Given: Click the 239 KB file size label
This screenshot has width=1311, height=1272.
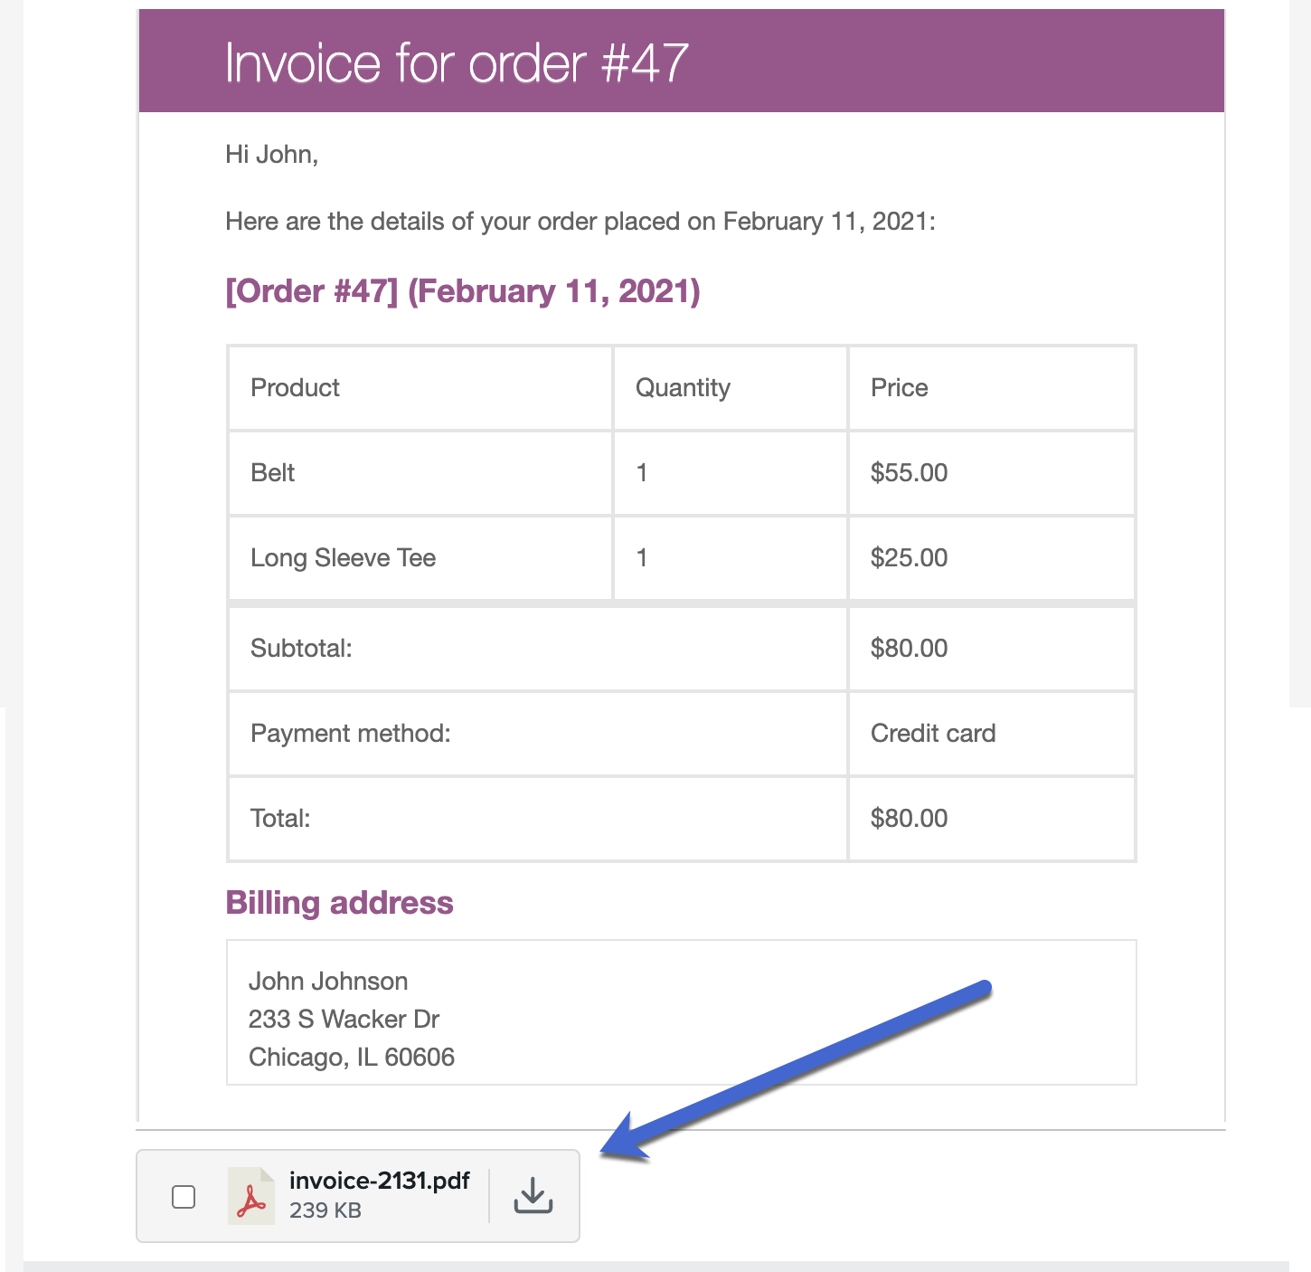Looking at the screenshot, I should (x=325, y=1209).
